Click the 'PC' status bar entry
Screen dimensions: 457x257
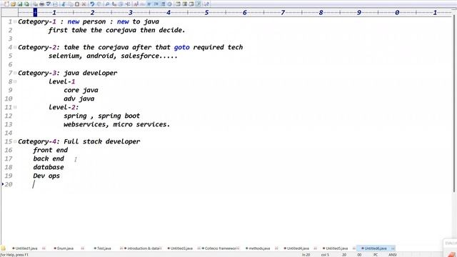point(376,255)
